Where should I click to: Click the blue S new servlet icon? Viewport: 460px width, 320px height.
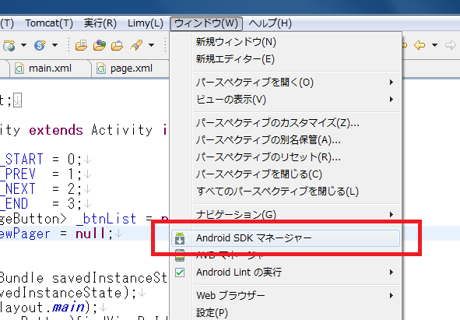[40, 45]
